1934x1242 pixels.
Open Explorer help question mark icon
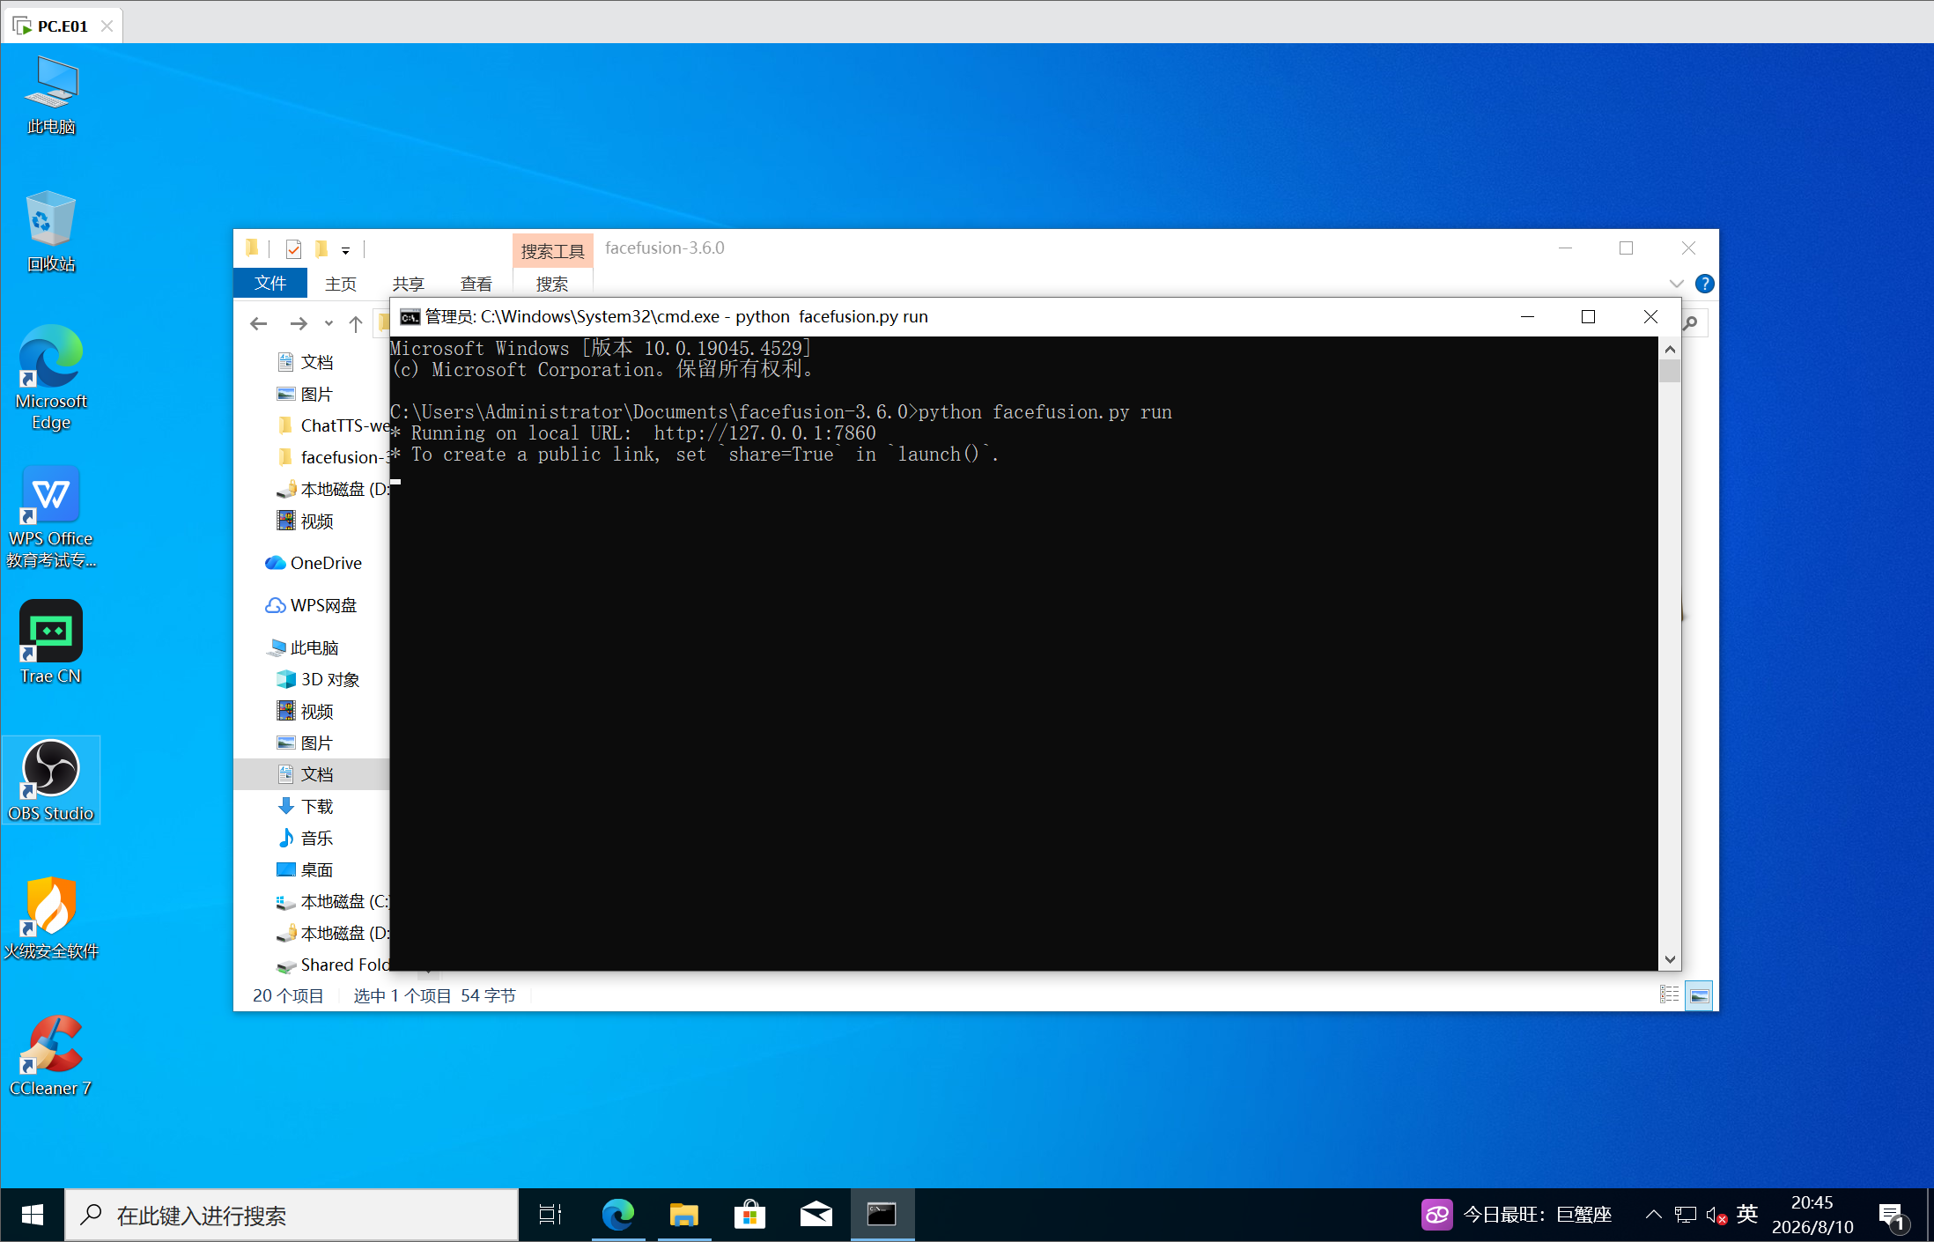[x=1704, y=284]
